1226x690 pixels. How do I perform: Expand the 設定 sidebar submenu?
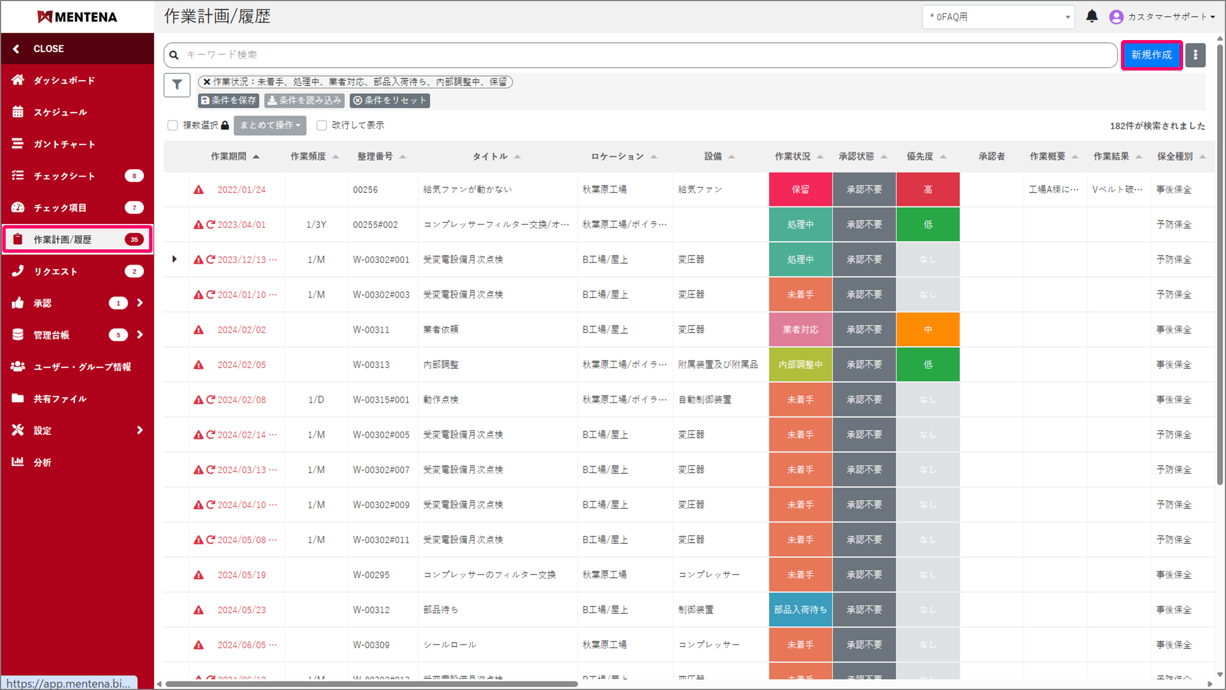coord(139,430)
